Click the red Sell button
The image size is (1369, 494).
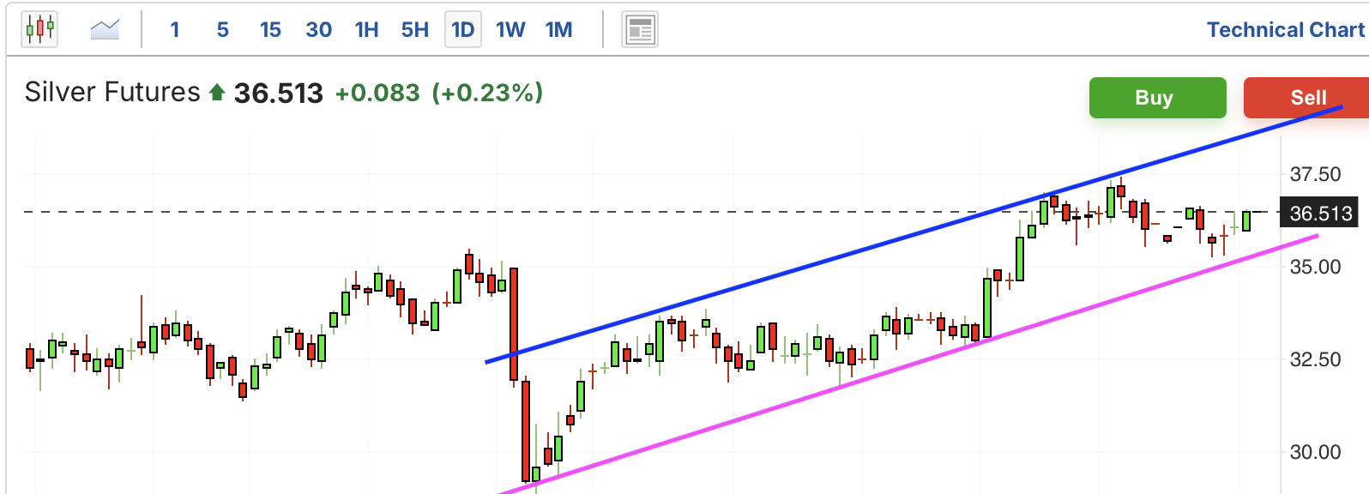1306,98
